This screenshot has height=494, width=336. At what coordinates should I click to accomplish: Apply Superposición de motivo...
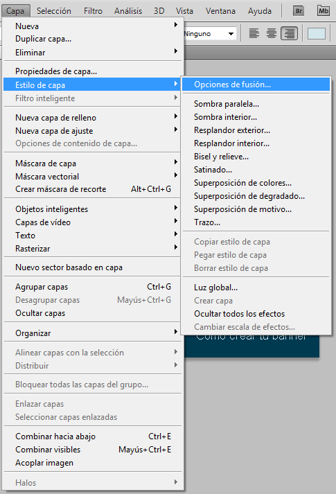pyautogui.click(x=256, y=209)
